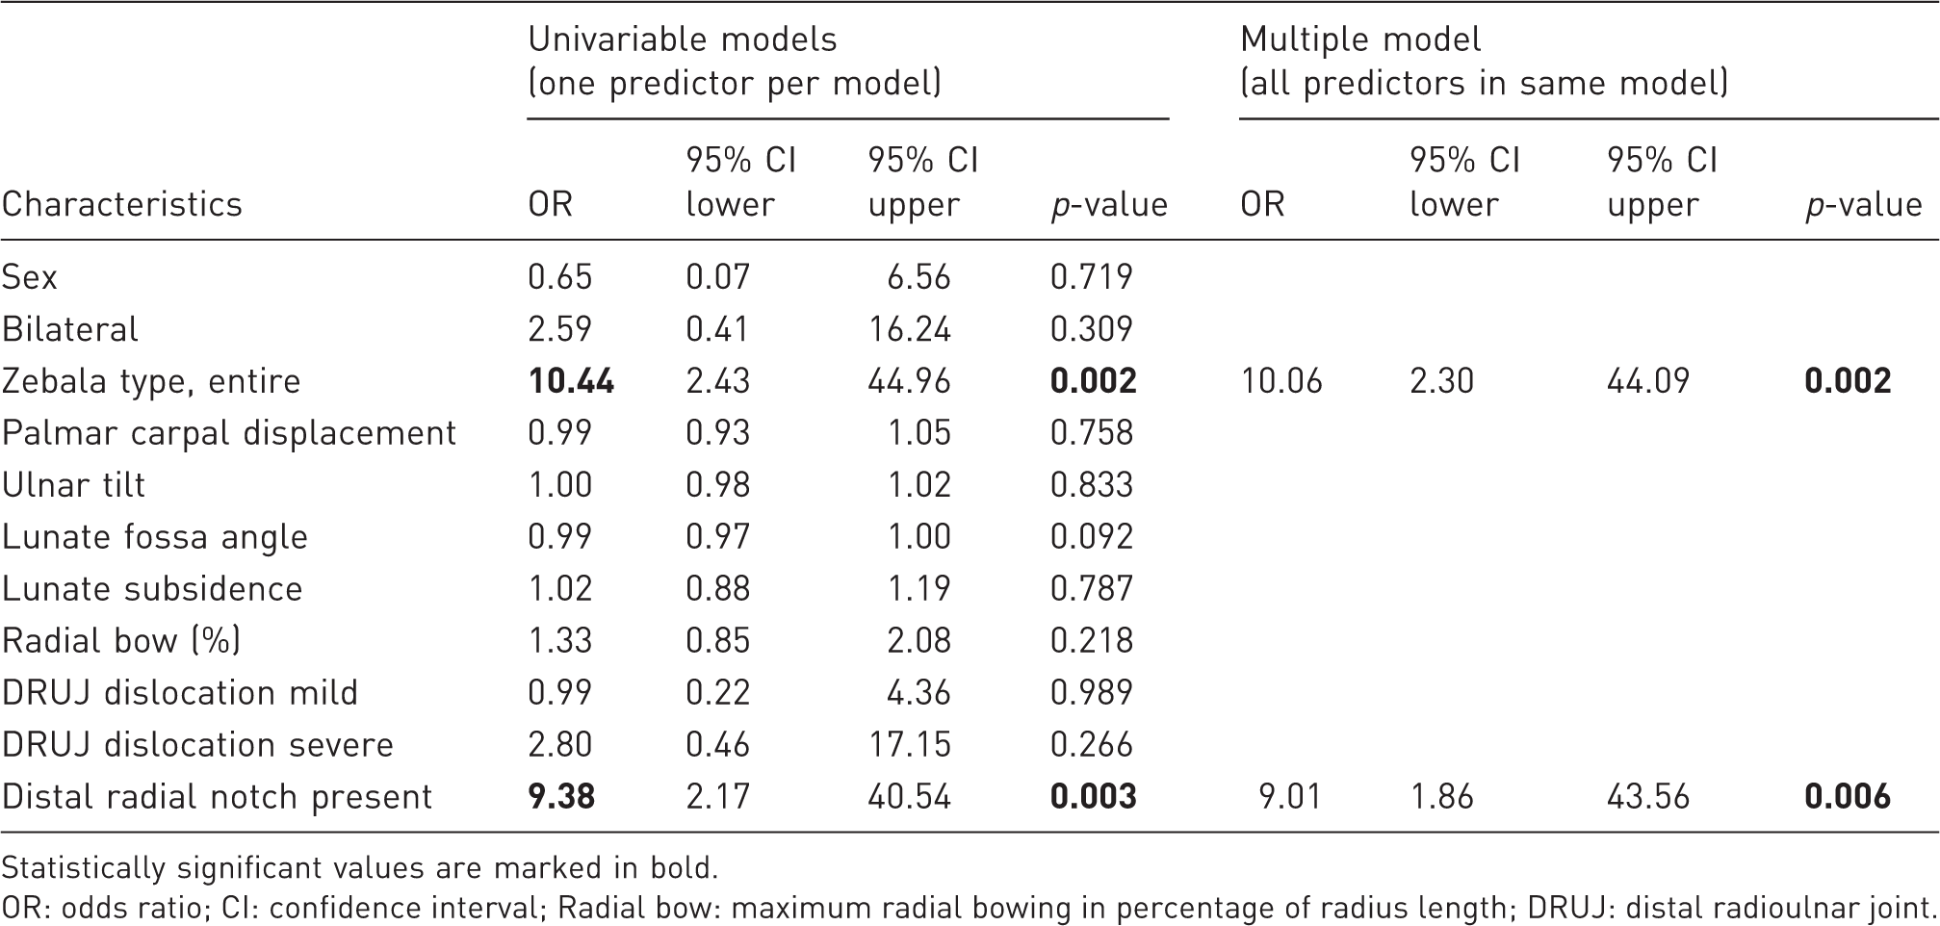This screenshot has height=926, width=1940.
Task: Click the Characteristics column header
Action: click(x=122, y=205)
